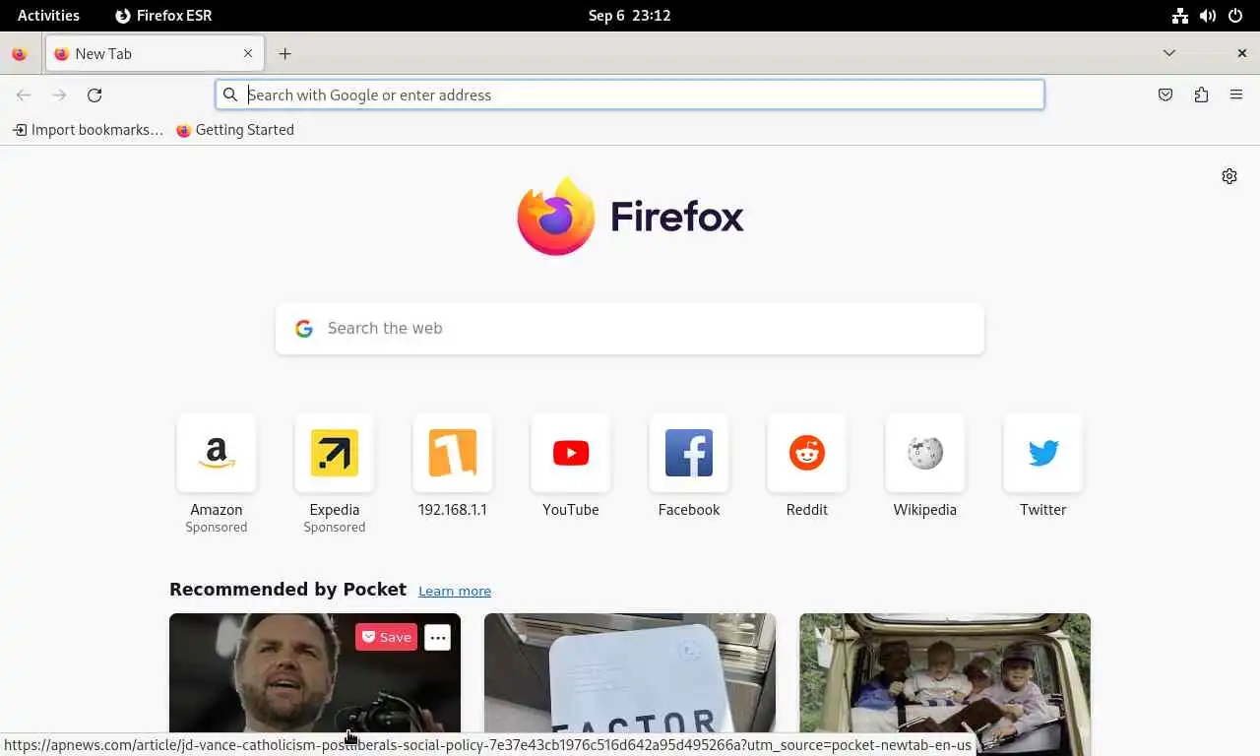
Task: Follow the Learn more Pocket link
Action: click(x=455, y=592)
